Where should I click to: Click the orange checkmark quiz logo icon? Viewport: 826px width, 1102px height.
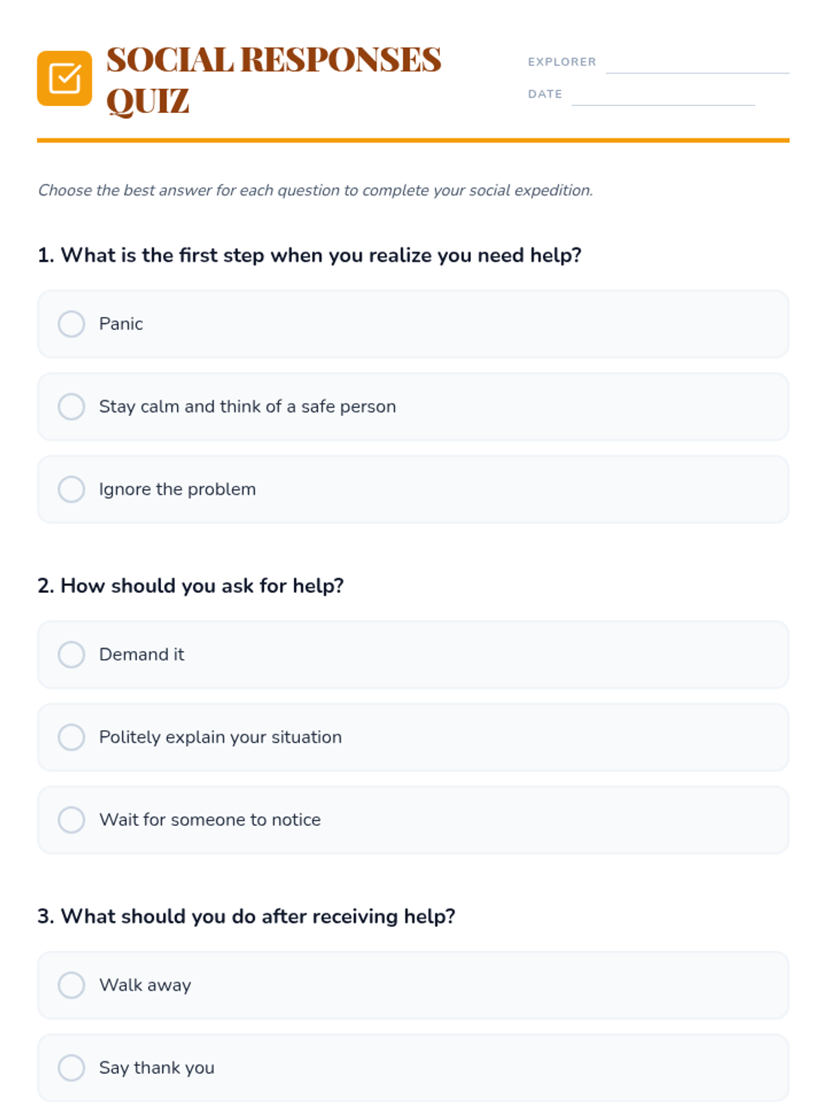tap(65, 79)
